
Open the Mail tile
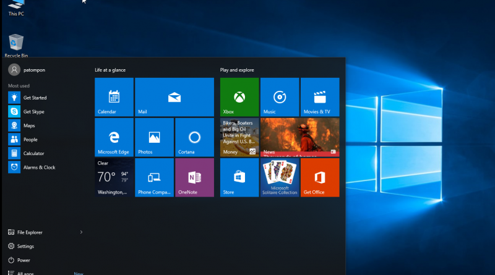[174, 97]
